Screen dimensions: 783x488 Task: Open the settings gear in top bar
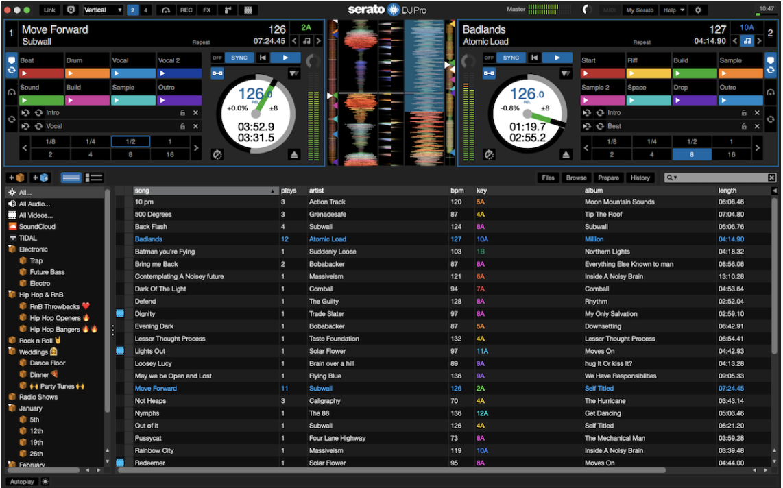pos(698,10)
